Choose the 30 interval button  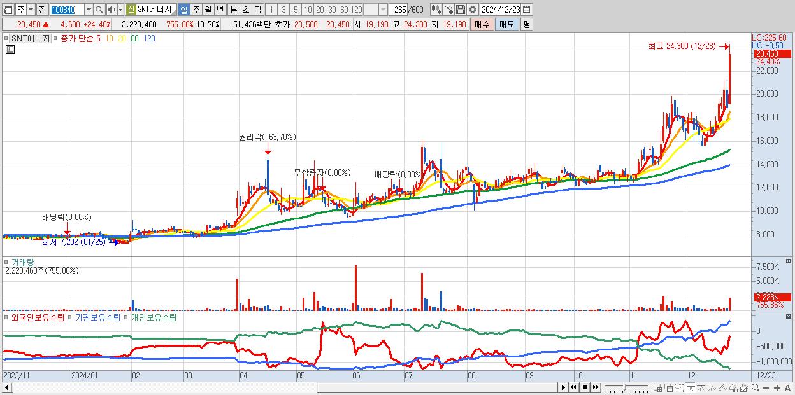pos(332,10)
